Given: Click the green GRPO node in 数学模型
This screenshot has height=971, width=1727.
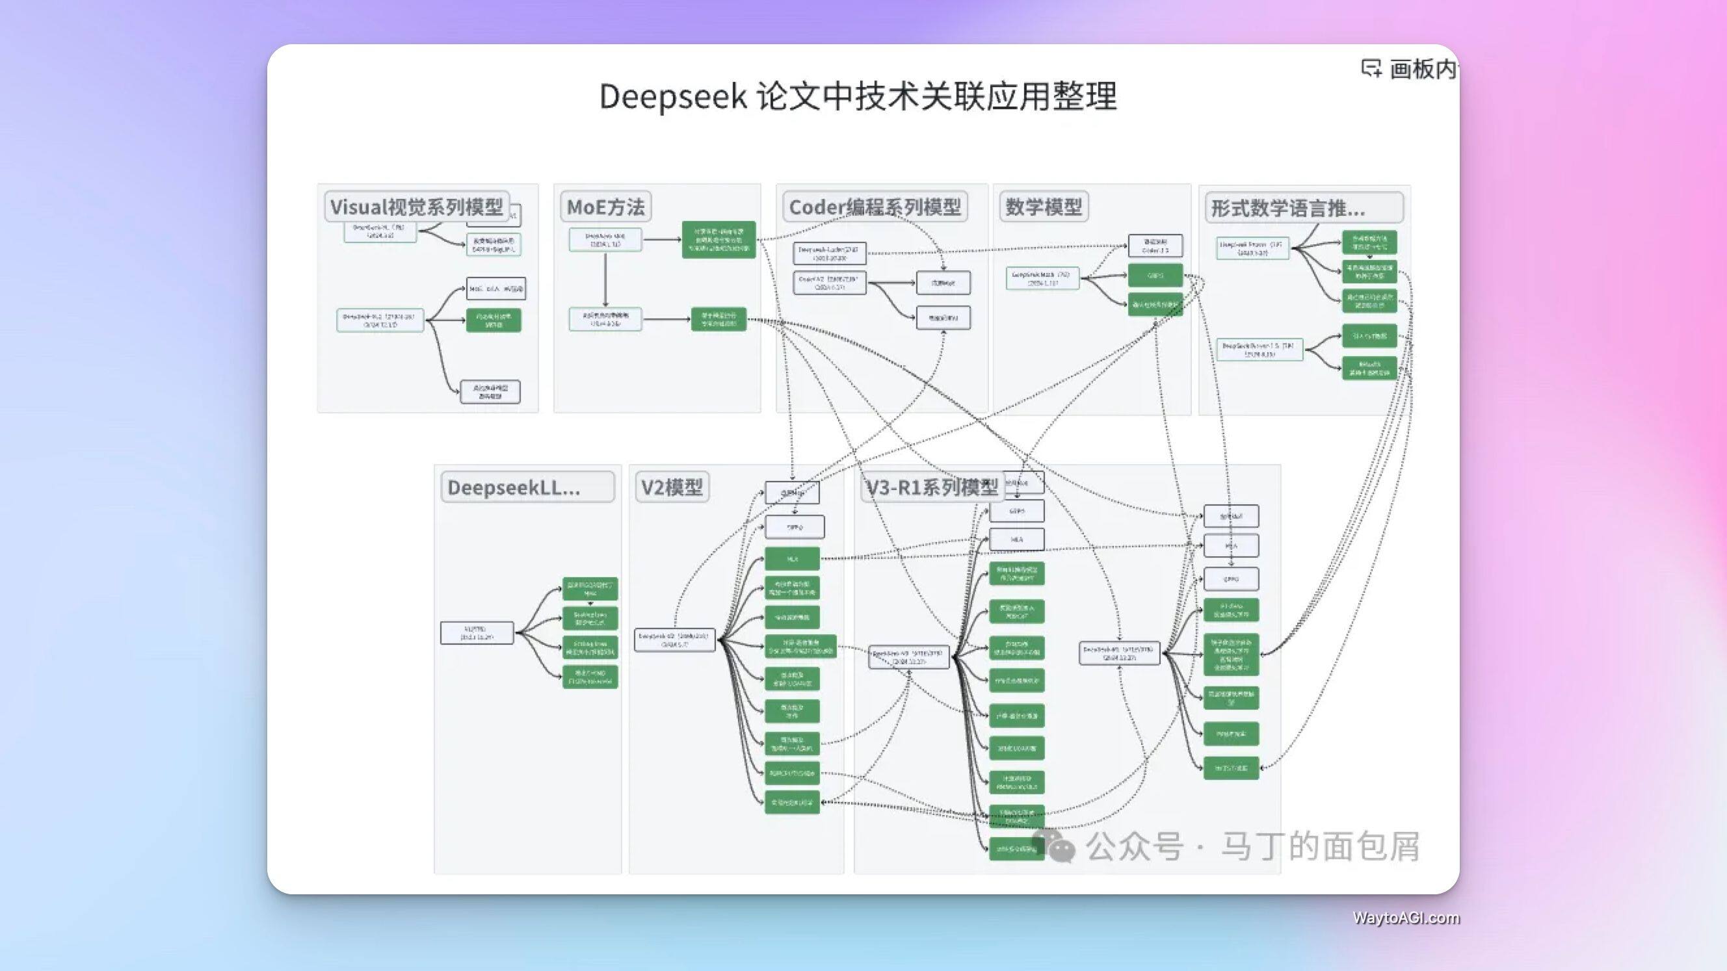Looking at the screenshot, I should coord(1155,276).
